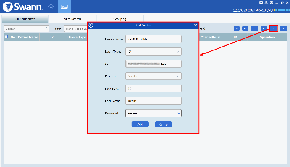
Task: Open the Password field dropdown arrow
Action: 179,113
